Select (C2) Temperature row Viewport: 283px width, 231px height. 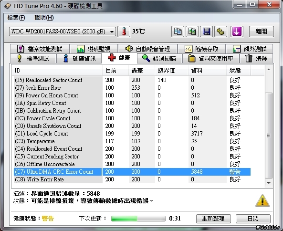[x=132, y=141]
